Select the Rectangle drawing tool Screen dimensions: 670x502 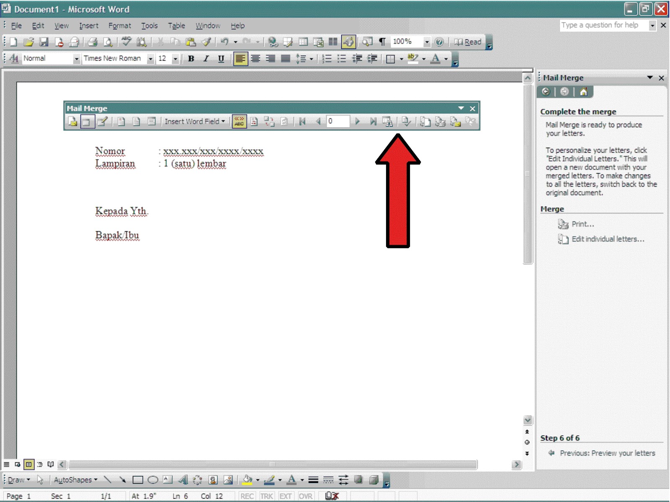[x=138, y=480]
